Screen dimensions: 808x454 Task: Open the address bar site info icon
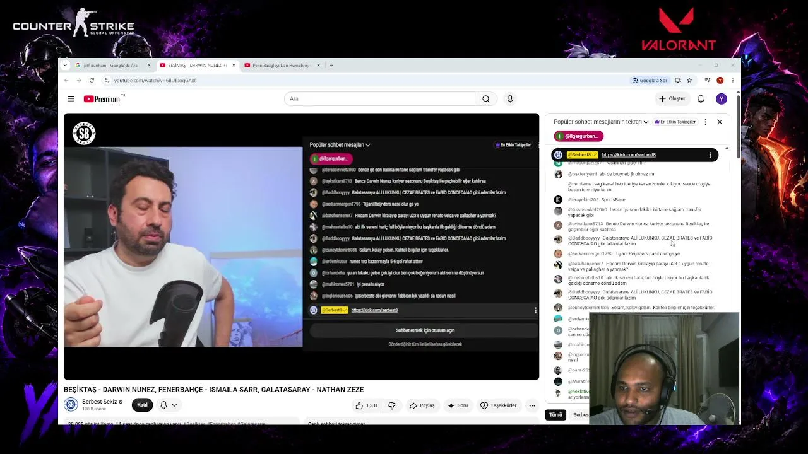coord(107,81)
